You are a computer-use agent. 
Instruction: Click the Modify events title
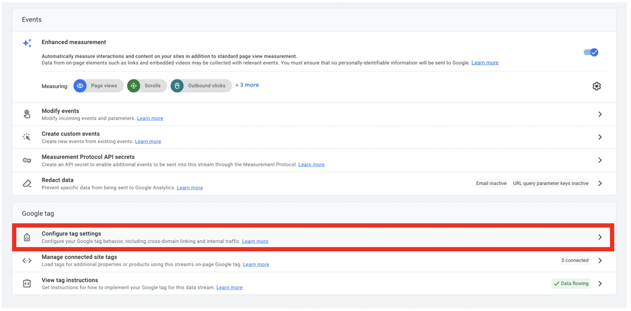(x=60, y=111)
